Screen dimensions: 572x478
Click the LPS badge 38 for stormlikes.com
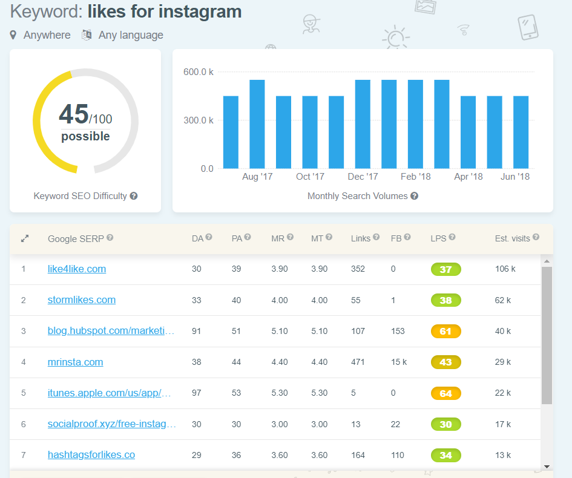pos(445,301)
